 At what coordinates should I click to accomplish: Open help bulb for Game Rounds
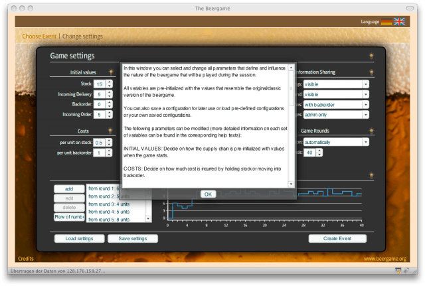pos(371,131)
